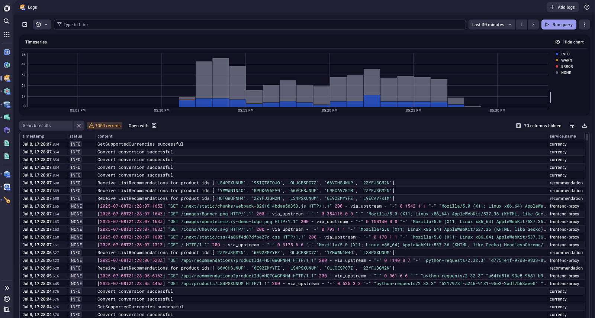The width and height of the screenshot is (595, 318).
Task: Click the recommendation service at 17:28:07.638
Action: [x=566, y=198]
